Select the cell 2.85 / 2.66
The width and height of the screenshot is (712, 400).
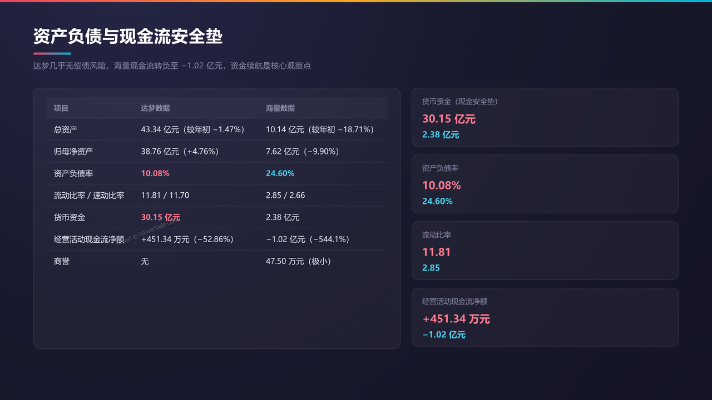[x=285, y=196]
